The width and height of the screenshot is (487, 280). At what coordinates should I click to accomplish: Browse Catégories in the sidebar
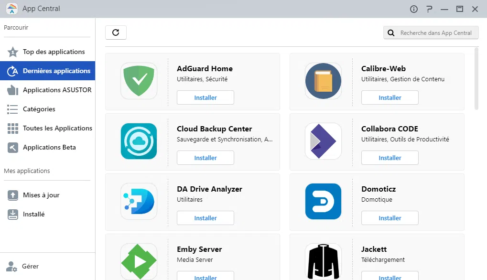pyautogui.click(x=39, y=109)
